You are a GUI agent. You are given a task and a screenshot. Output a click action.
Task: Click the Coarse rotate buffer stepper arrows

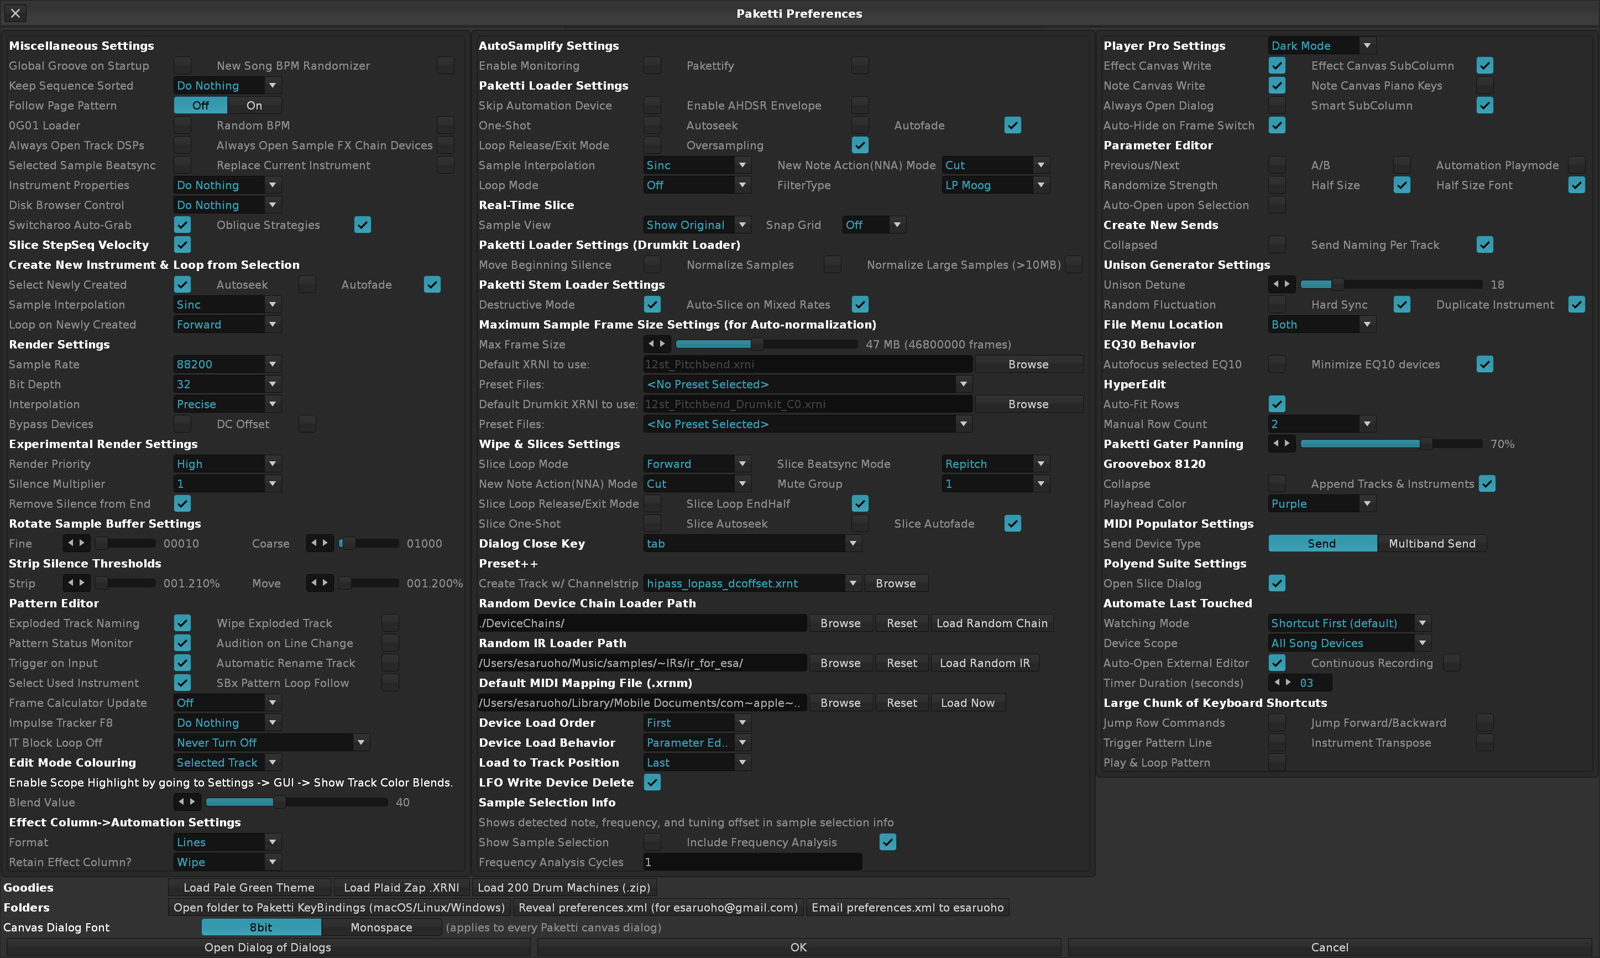tap(320, 543)
